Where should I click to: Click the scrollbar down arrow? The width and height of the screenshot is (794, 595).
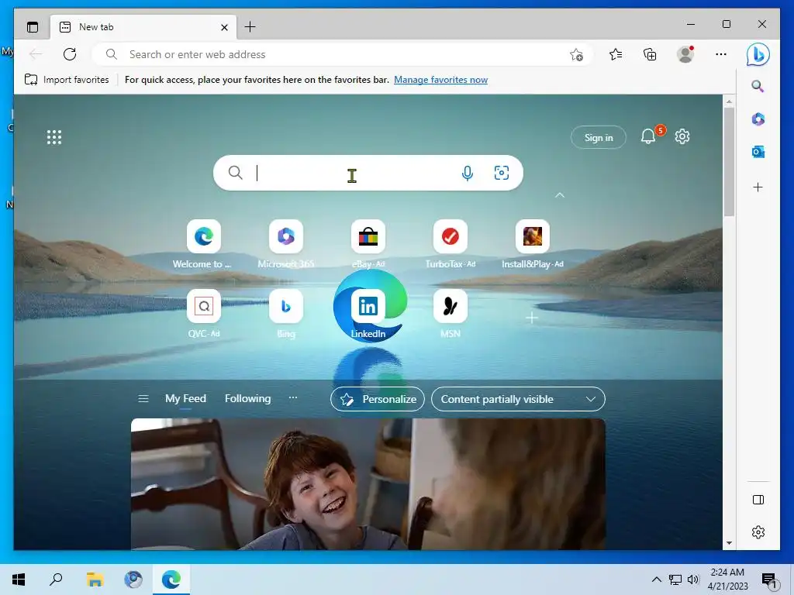729,543
